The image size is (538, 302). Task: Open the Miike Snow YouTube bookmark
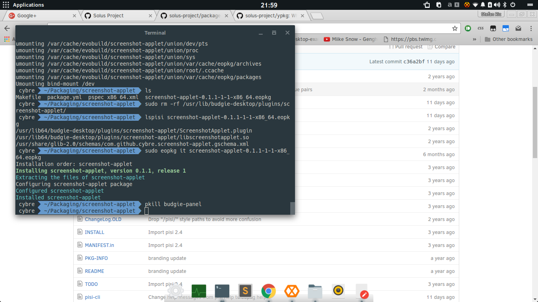tap(350, 39)
